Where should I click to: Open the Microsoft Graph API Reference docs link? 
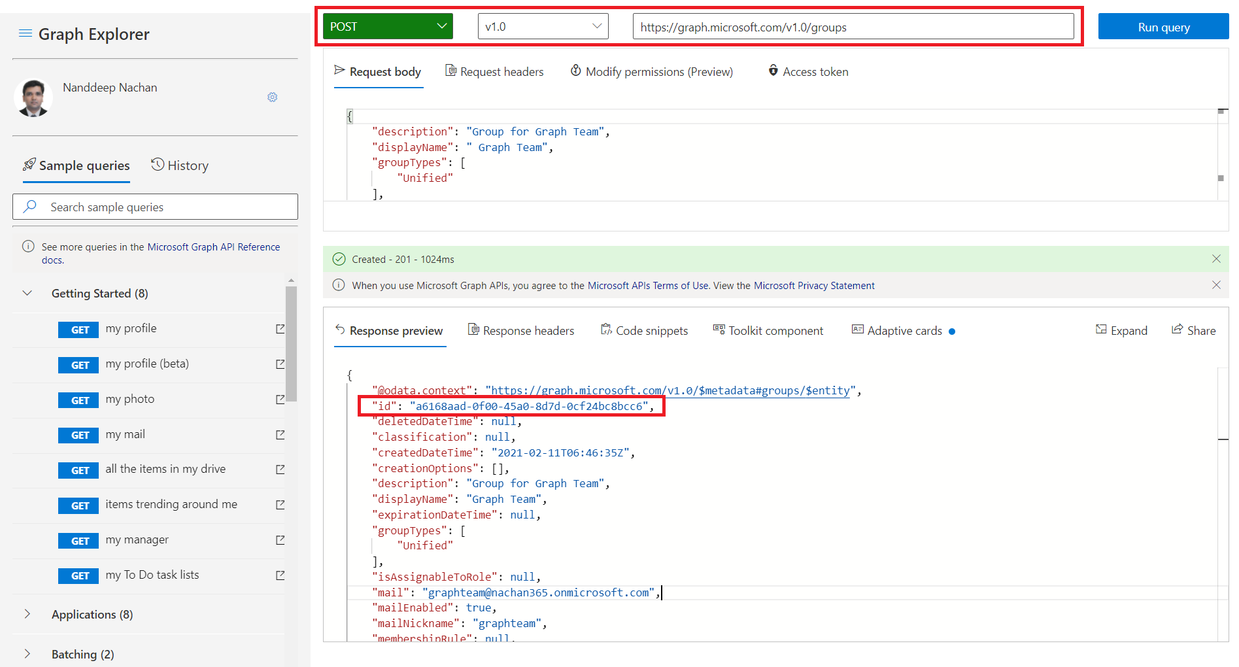click(x=213, y=247)
